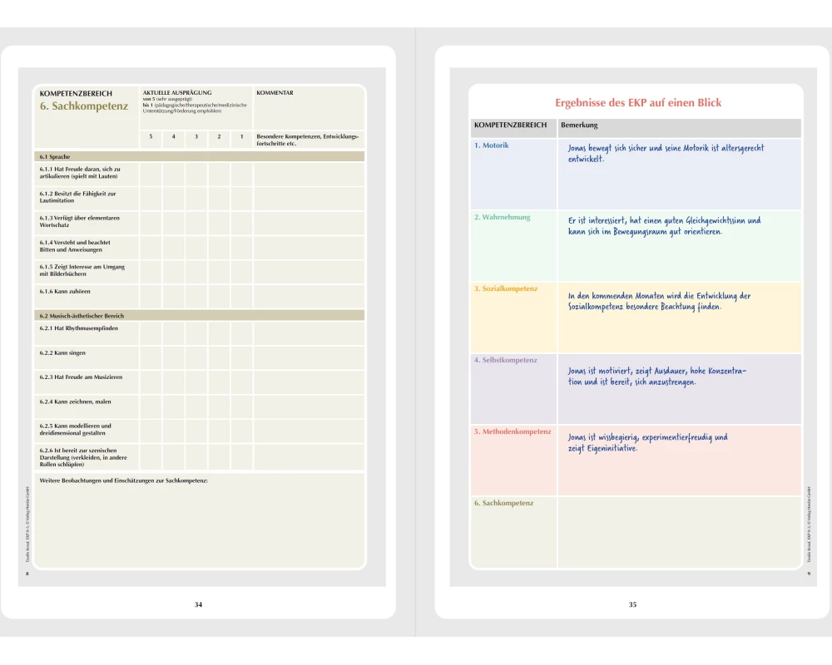Viewport: 832px width, 665px height.
Task: Select the "5. Methodenkompetenz" label
Action: click(513, 431)
